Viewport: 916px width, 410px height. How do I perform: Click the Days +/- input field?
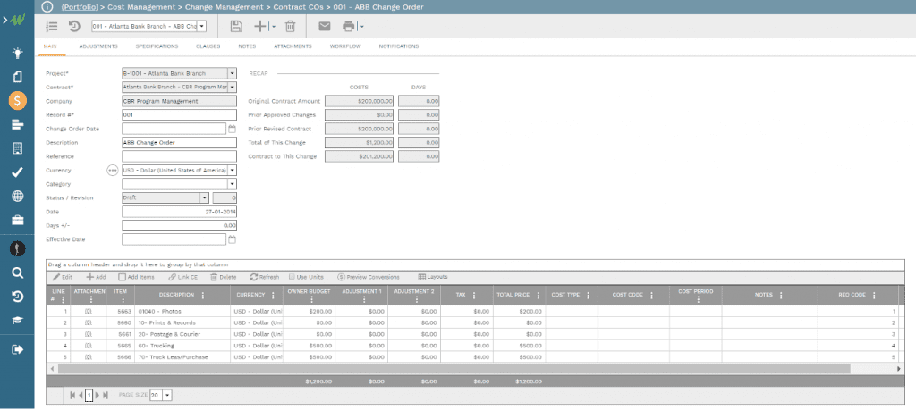coord(179,226)
